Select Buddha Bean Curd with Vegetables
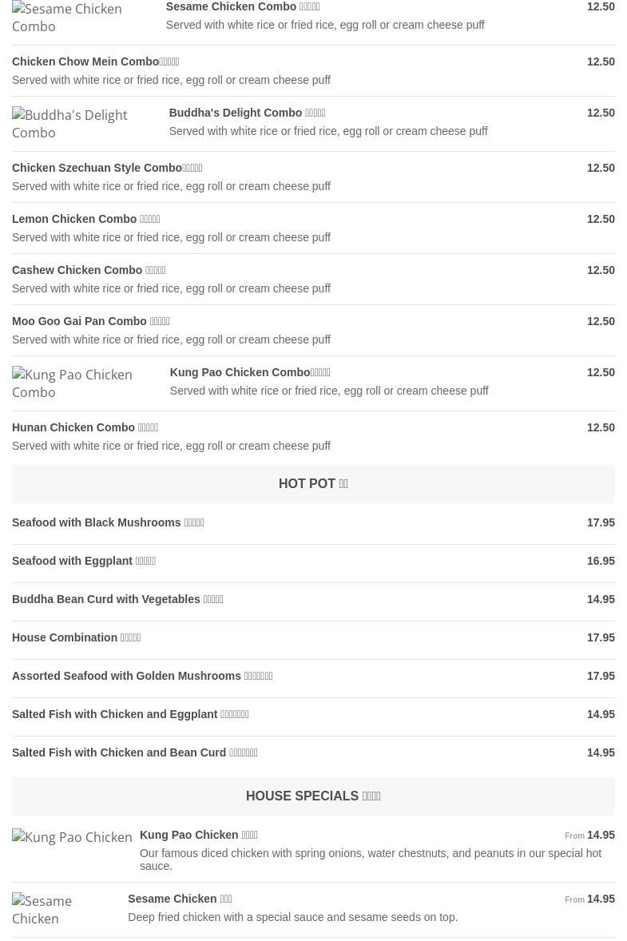This screenshot has height=941, width=627. [x=117, y=599]
